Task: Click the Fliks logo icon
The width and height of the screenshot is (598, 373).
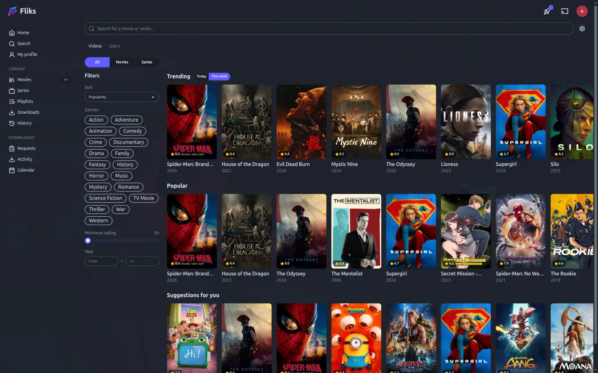Action: (12, 11)
